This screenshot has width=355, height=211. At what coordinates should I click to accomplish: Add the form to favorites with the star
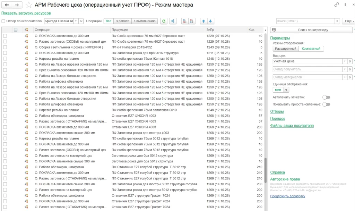point(28,5)
